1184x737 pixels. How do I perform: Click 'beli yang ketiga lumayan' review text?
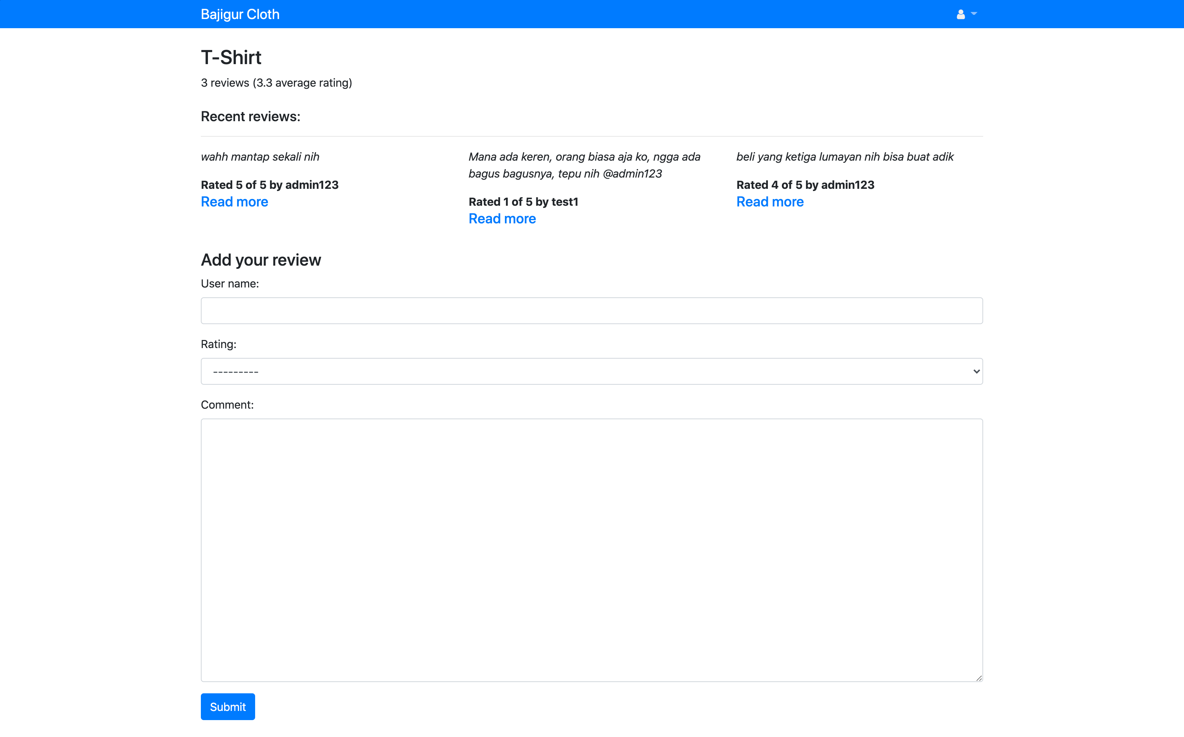coord(844,157)
